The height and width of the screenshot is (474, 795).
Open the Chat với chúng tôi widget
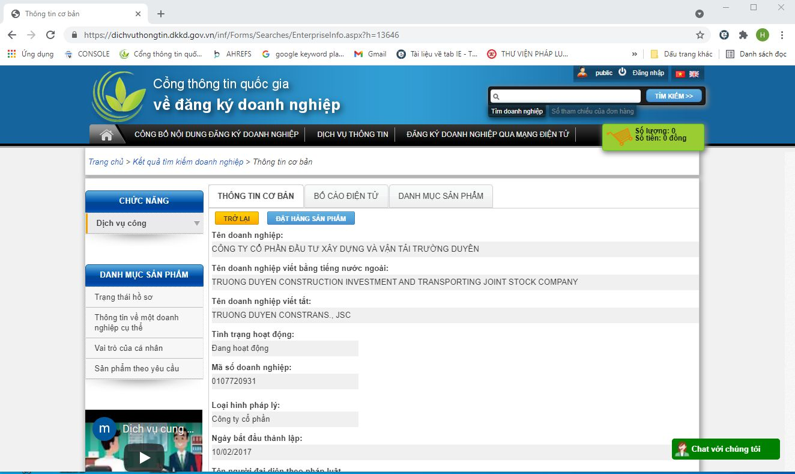[x=725, y=449]
